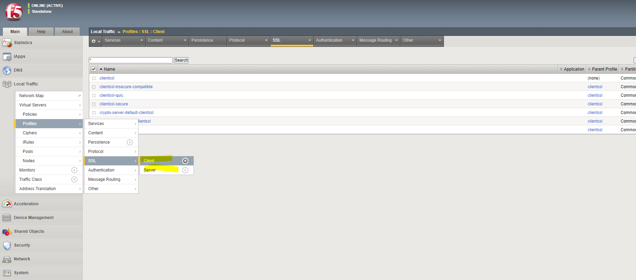This screenshot has width=636, height=280.
Task: Open the iApps section icon
Action: click(x=7, y=56)
